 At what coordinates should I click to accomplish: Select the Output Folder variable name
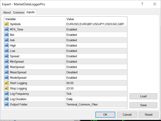point(19,104)
